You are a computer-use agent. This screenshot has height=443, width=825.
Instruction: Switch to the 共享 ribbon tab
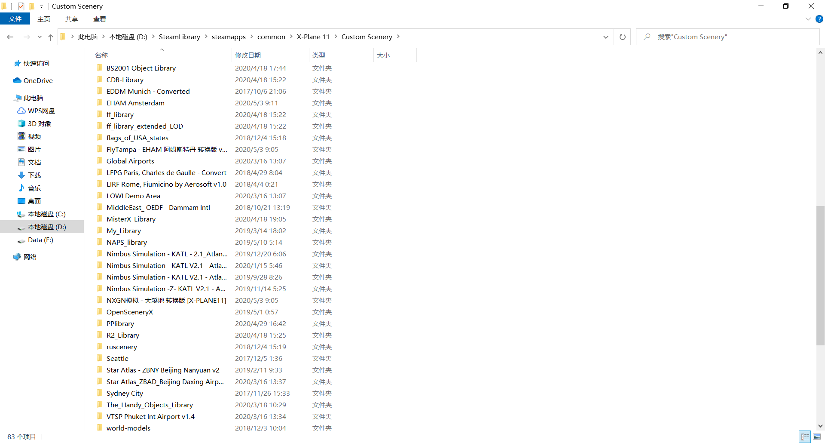click(72, 19)
